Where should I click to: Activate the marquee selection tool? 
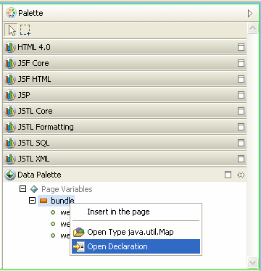pos(25,30)
